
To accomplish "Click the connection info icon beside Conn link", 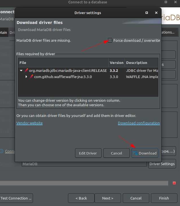I will (1, 151).
